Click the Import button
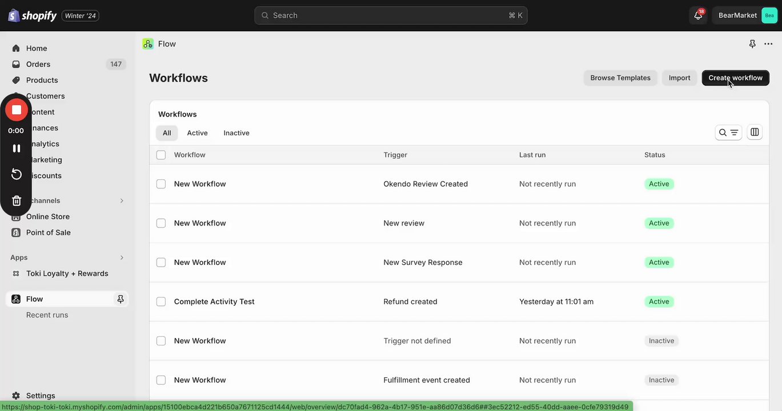Image resolution: width=782 pixels, height=411 pixels. click(679, 78)
